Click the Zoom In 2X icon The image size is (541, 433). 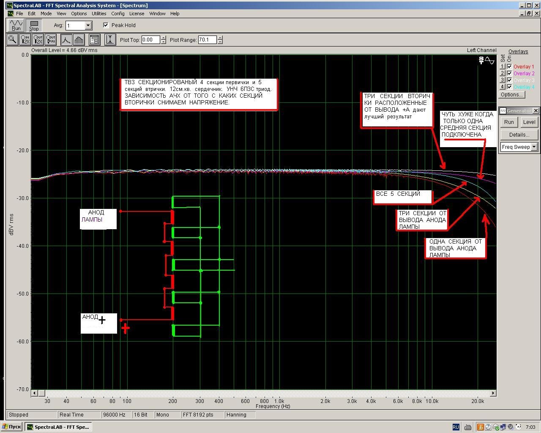25,40
